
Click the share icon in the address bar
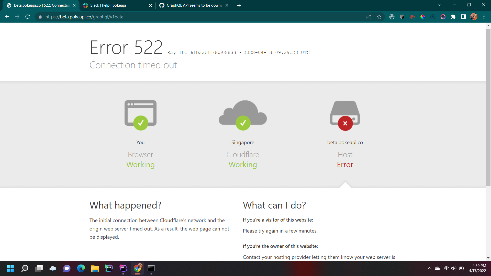tap(369, 17)
